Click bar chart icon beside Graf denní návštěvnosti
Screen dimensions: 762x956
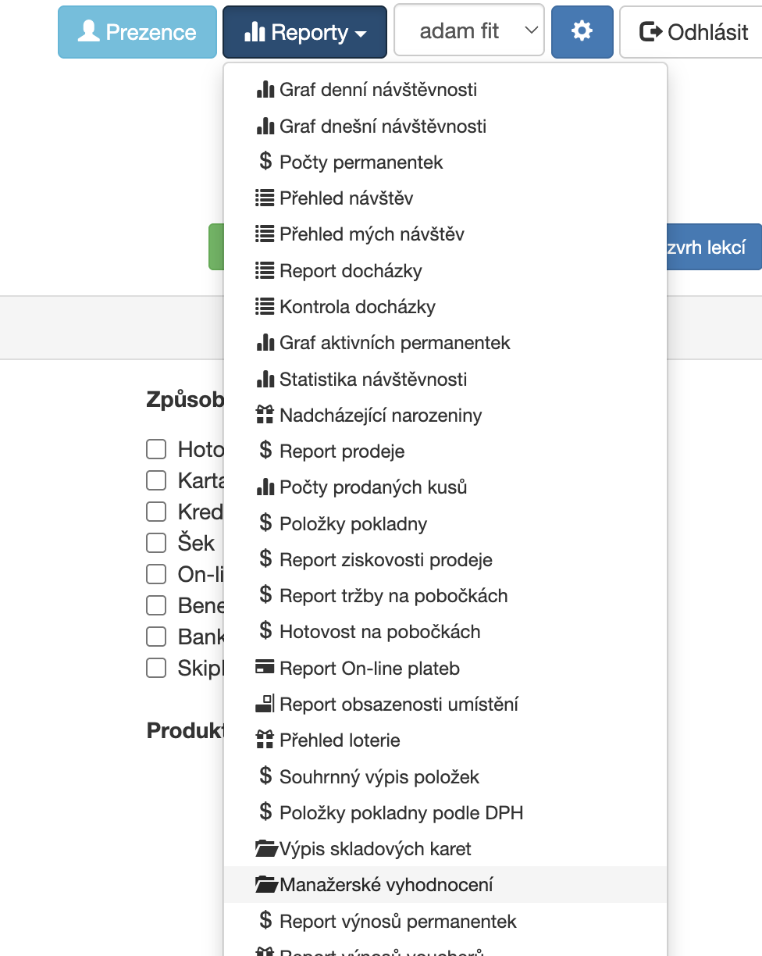coord(265,90)
